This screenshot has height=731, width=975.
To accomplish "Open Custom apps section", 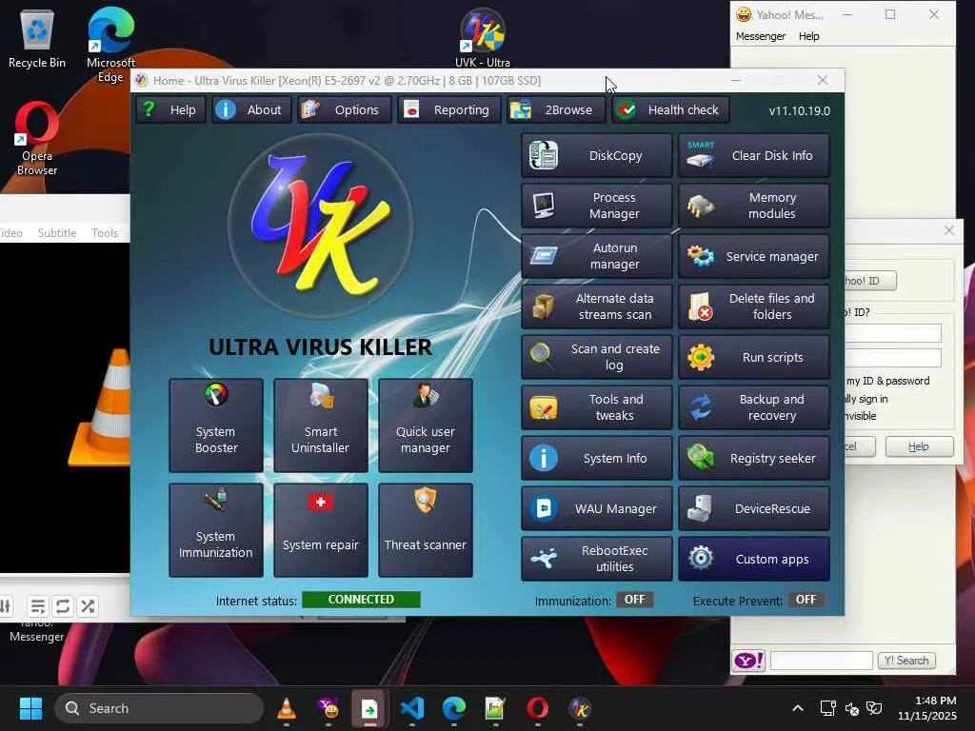I will (x=754, y=559).
